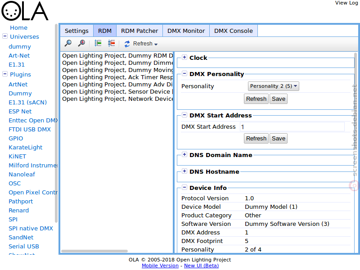Image resolution: width=360 pixels, height=270 pixels.
Task: Open the Milford Instruments plugin
Action: 33,165
